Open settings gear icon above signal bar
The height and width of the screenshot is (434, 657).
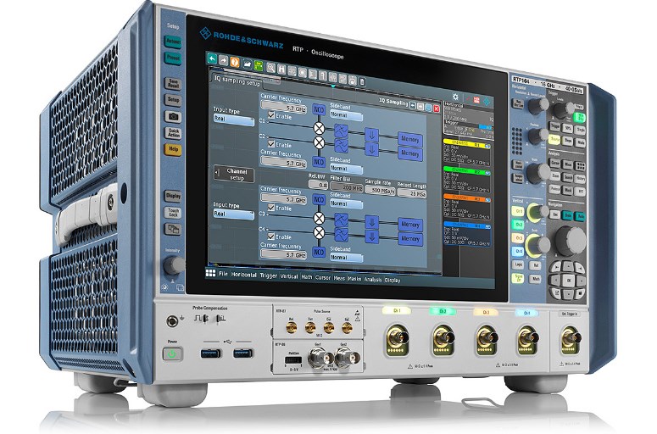pyautogui.click(x=454, y=97)
